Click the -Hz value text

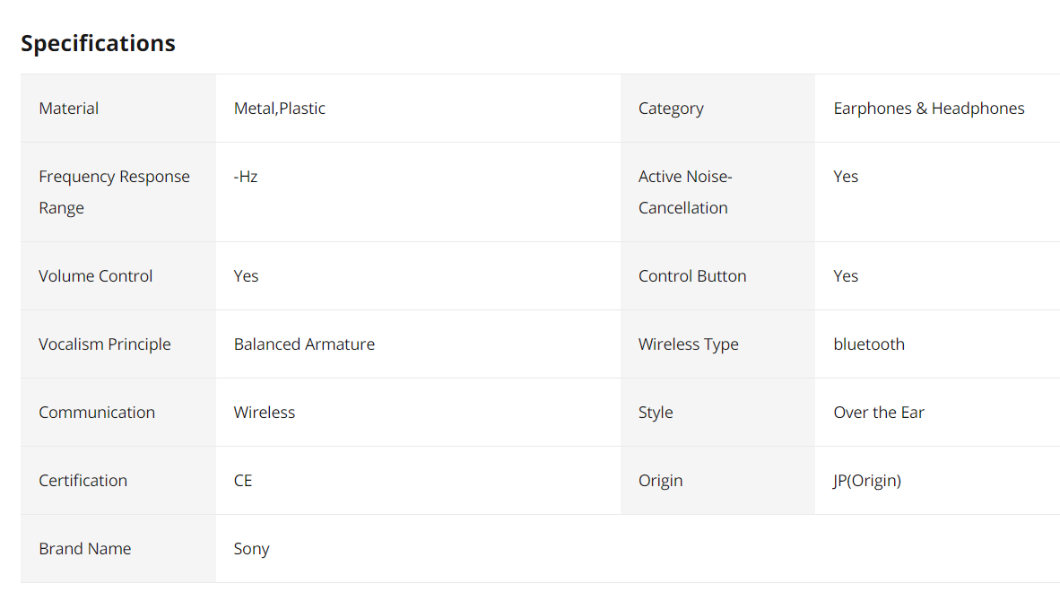(x=246, y=177)
